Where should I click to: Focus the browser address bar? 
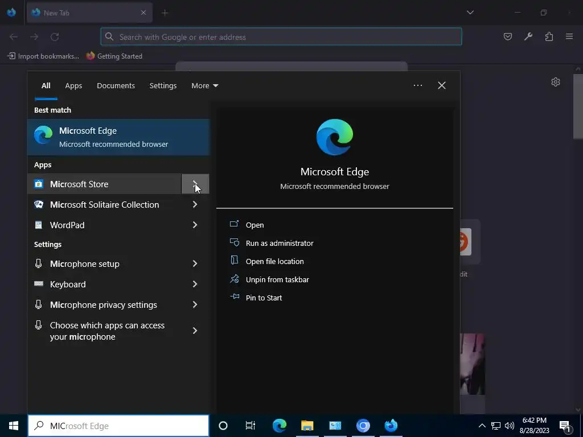[x=281, y=37]
